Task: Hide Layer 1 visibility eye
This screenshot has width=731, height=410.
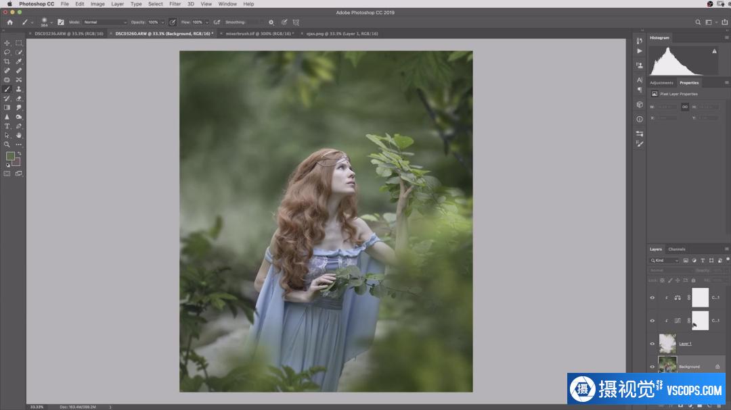Action: point(652,344)
